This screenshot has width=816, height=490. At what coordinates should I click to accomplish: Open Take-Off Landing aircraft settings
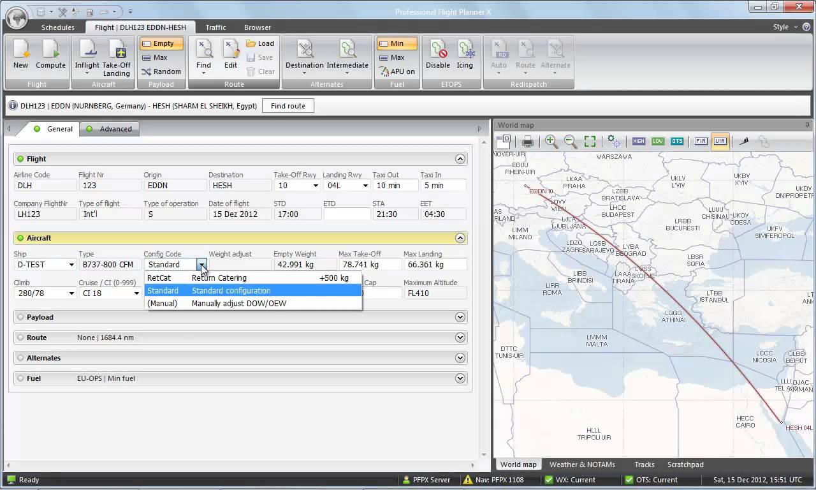(116, 56)
